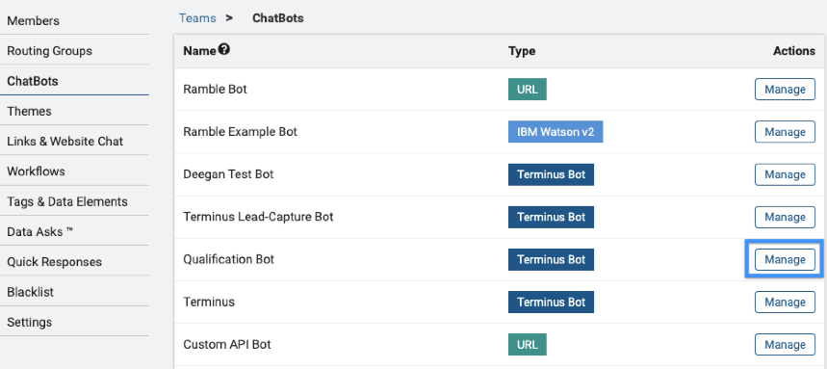Select Tags & Data Elements

click(x=67, y=201)
